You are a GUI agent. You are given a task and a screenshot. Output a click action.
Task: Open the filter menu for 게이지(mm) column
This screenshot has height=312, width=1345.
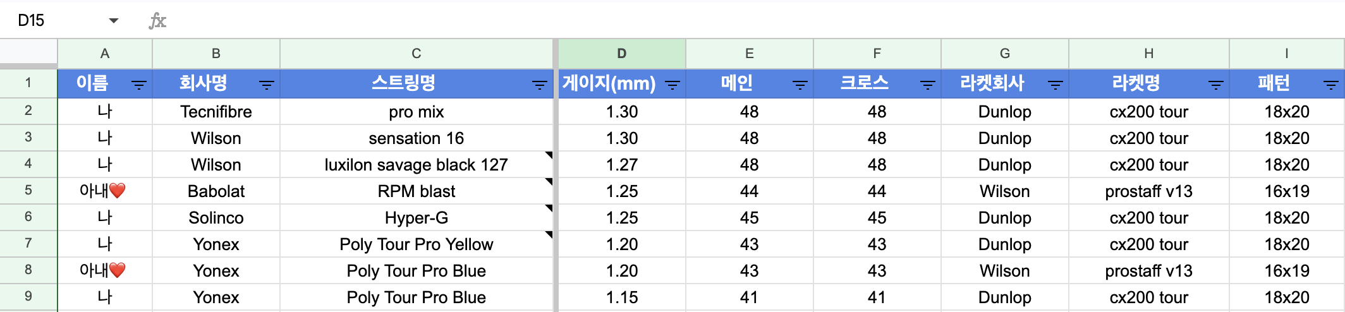(672, 85)
